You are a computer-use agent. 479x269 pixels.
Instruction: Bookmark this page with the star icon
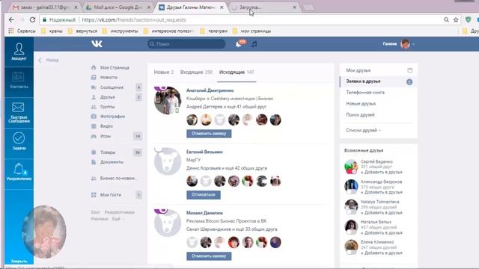456,20
